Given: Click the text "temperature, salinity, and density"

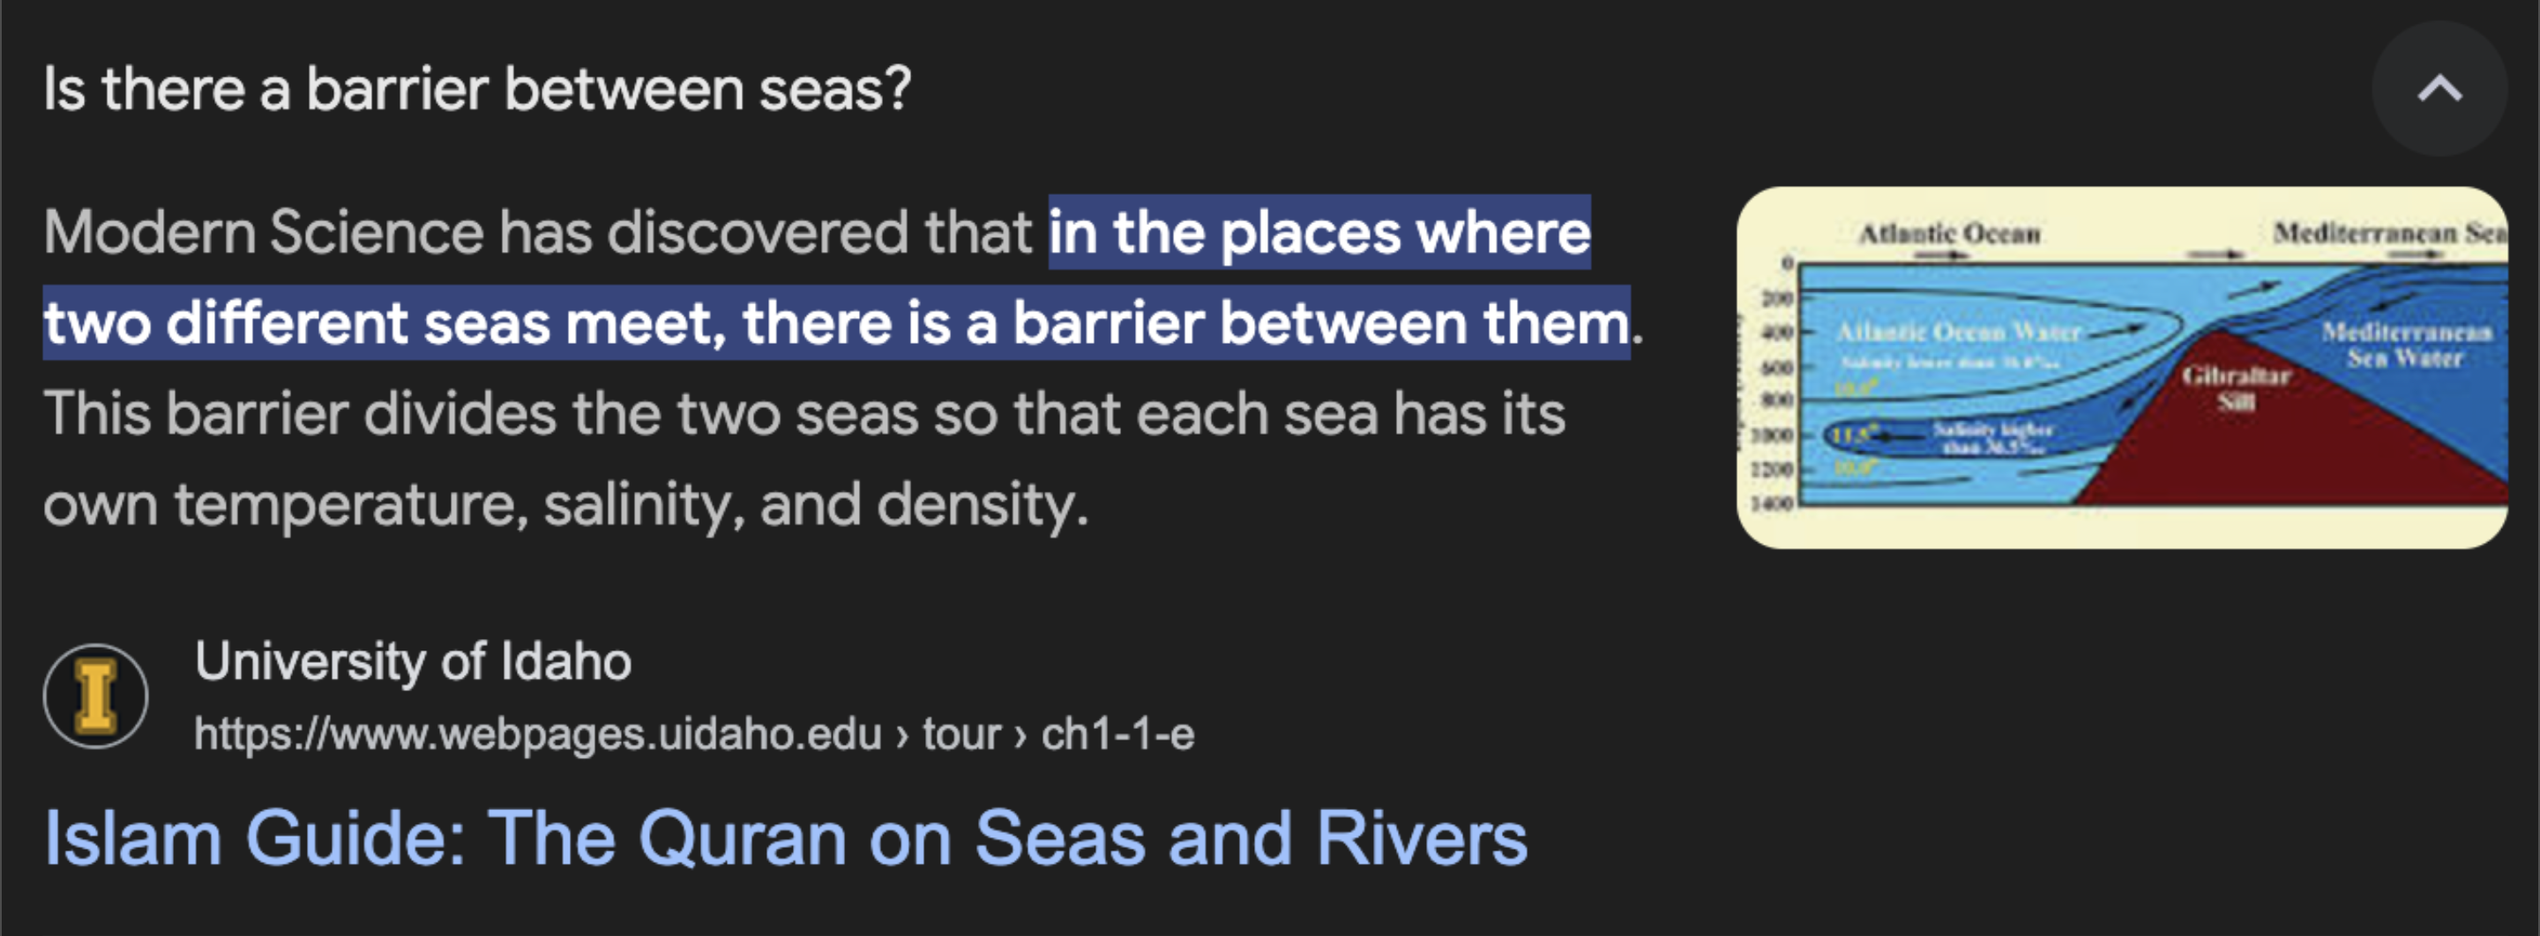Looking at the screenshot, I should pos(631,504).
